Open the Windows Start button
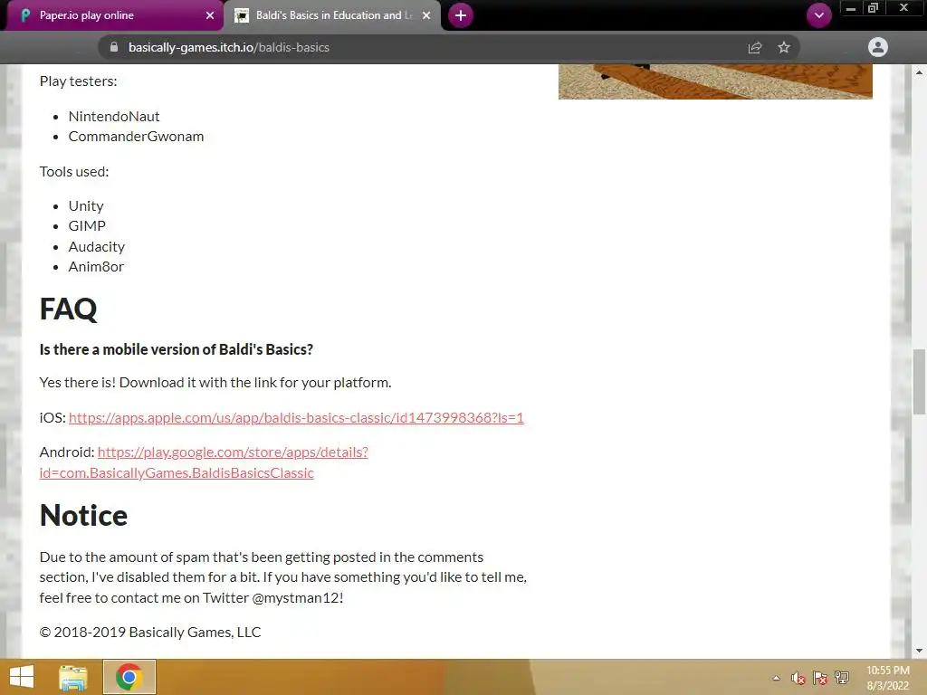Viewport: 927px width, 695px height. point(22,677)
